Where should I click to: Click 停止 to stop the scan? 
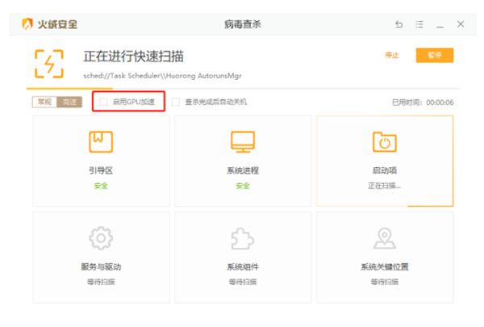point(392,56)
